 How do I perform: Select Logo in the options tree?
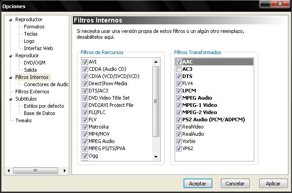(29, 41)
